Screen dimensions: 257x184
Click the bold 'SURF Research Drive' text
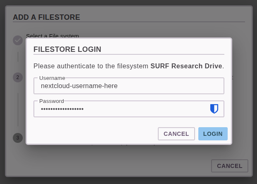tap(186, 66)
